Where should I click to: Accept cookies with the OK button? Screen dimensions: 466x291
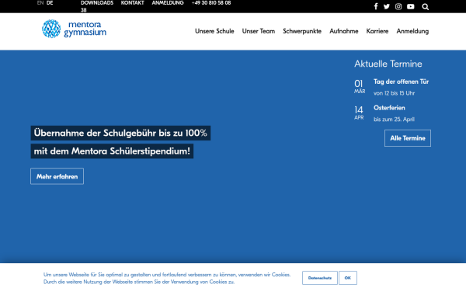tap(348, 278)
